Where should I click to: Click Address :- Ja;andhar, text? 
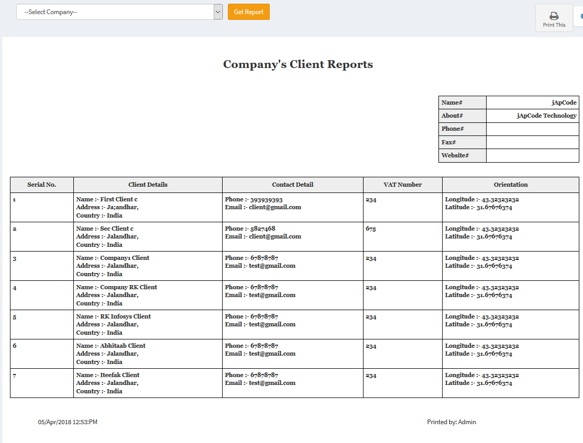107,207
